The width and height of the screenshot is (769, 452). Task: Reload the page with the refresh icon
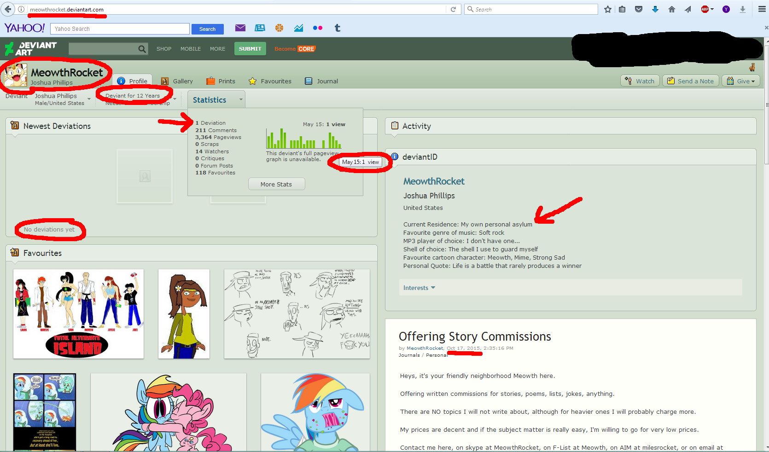click(453, 9)
